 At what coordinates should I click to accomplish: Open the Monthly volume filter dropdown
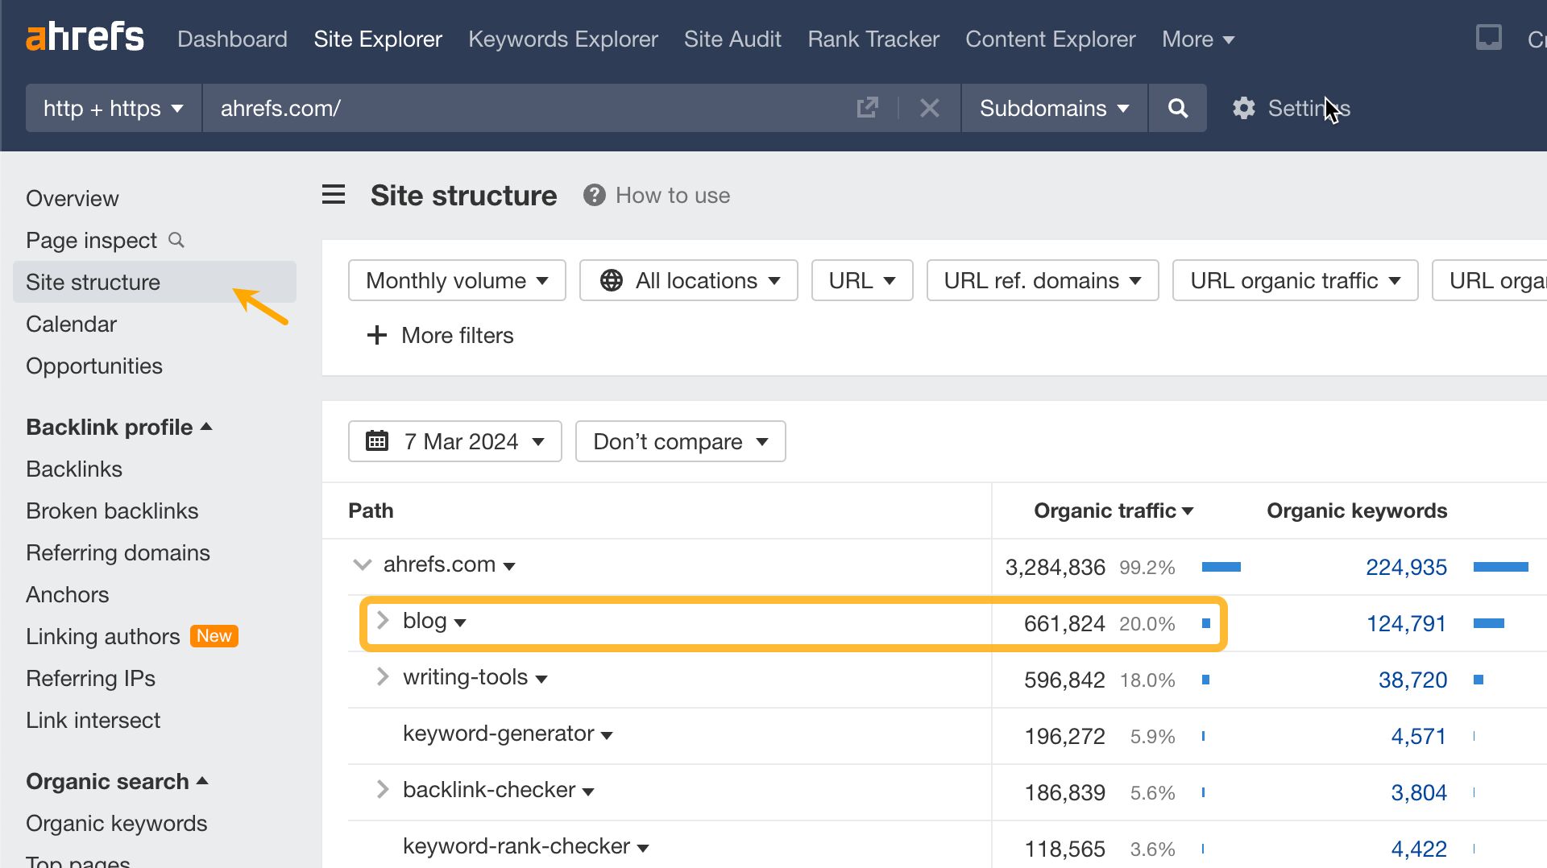click(x=456, y=280)
